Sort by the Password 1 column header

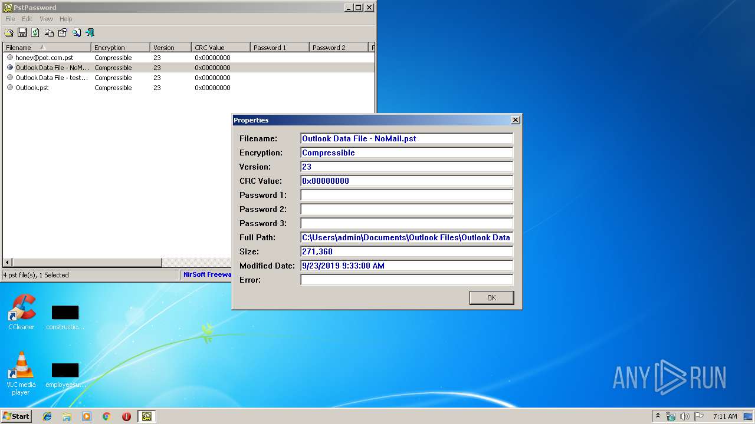tap(280, 48)
